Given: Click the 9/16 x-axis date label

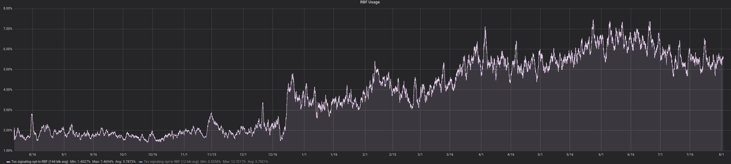Looking at the screenshot, I should click(x=93, y=154).
